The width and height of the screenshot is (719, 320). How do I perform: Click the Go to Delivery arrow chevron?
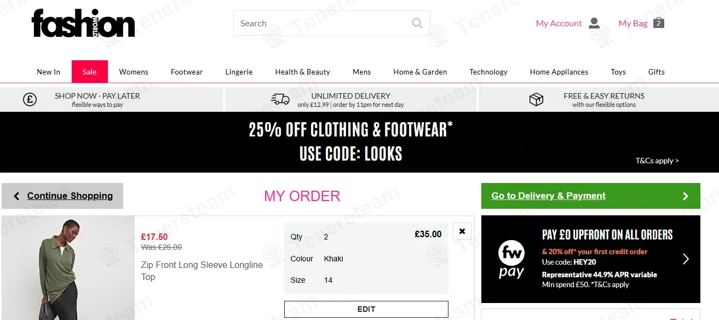click(685, 196)
